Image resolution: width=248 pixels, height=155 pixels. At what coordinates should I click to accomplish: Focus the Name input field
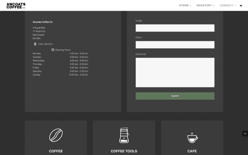175,28
